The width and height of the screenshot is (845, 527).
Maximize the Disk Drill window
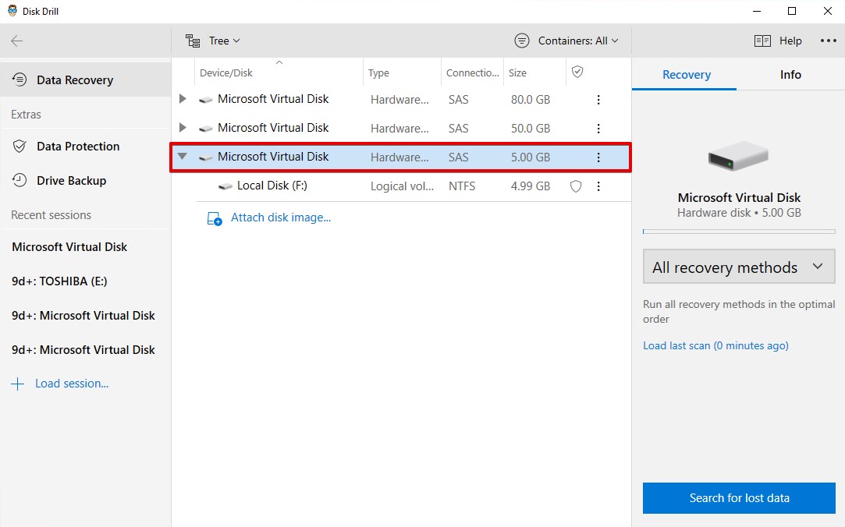792,11
